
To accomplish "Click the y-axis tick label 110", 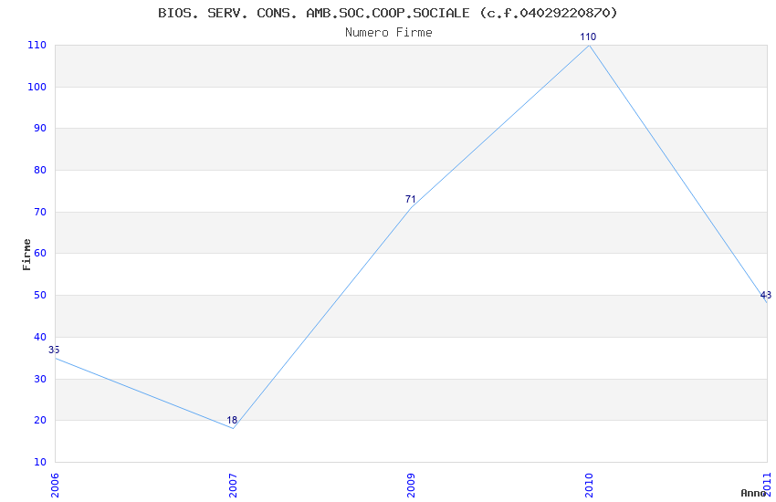I will point(37,45).
